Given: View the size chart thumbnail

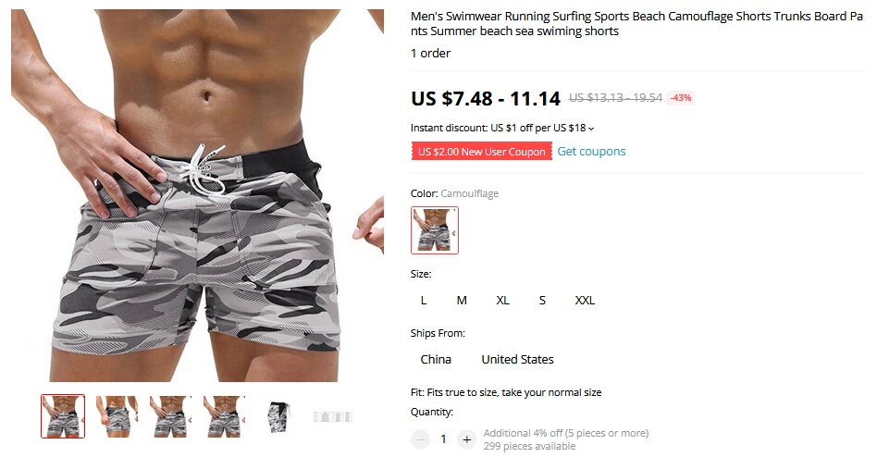Looking at the screenshot, I should (332, 416).
